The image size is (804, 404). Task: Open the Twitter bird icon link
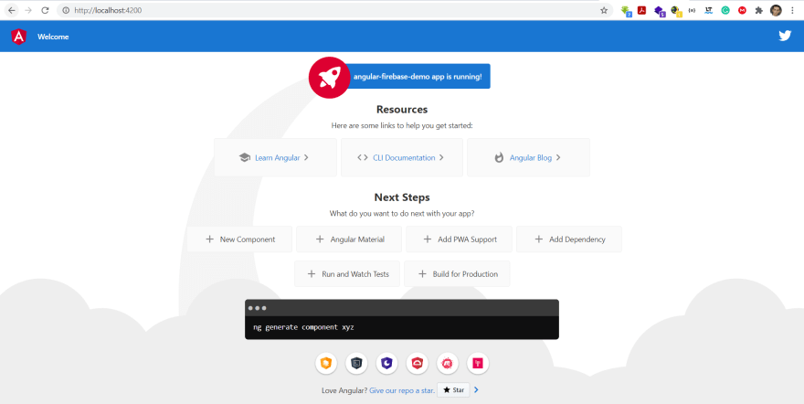pyautogui.click(x=785, y=36)
